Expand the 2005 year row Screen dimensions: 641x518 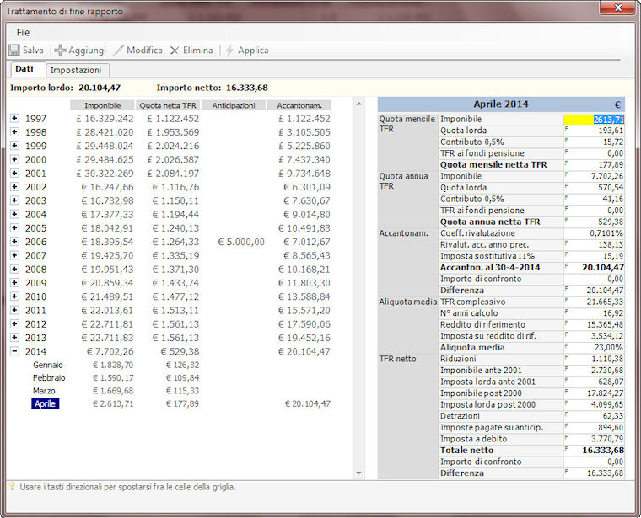click(x=14, y=227)
